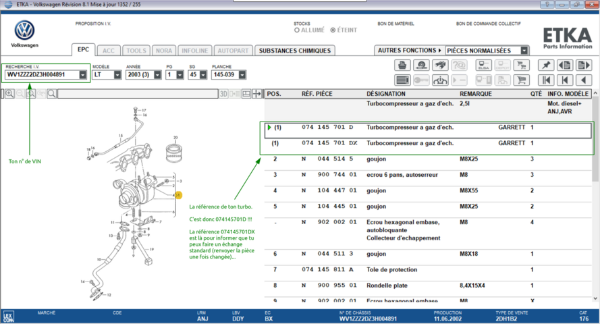Screen dimensions: 600x324
Task: Click the Volkswagen logo
Action: (24, 30)
